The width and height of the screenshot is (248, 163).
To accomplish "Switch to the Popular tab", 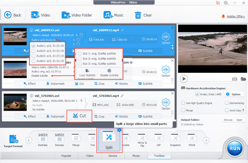I will pos(66,156).
